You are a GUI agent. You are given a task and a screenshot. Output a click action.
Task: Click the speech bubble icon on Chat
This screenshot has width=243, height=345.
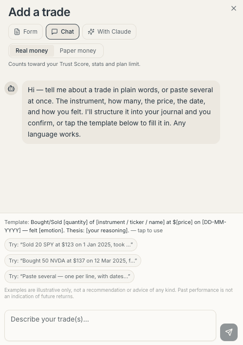(x=55, y=32)
